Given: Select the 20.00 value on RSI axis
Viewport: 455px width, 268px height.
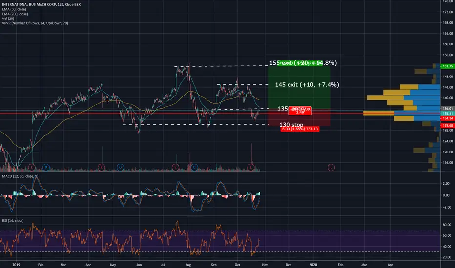Looking at the screenshot, I should tap(447, 257).
